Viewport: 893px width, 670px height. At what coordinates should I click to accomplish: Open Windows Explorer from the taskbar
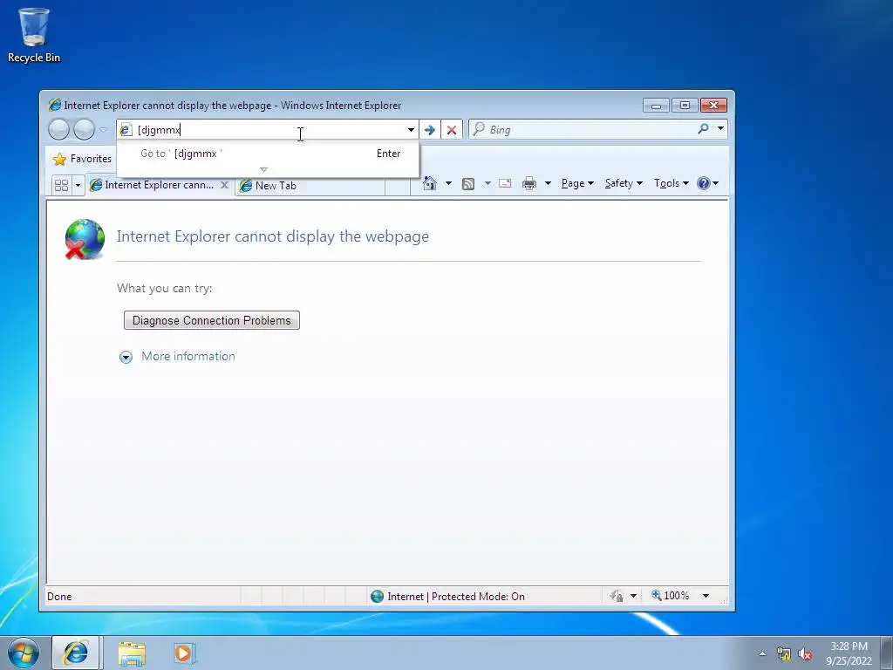coord(132,653)
